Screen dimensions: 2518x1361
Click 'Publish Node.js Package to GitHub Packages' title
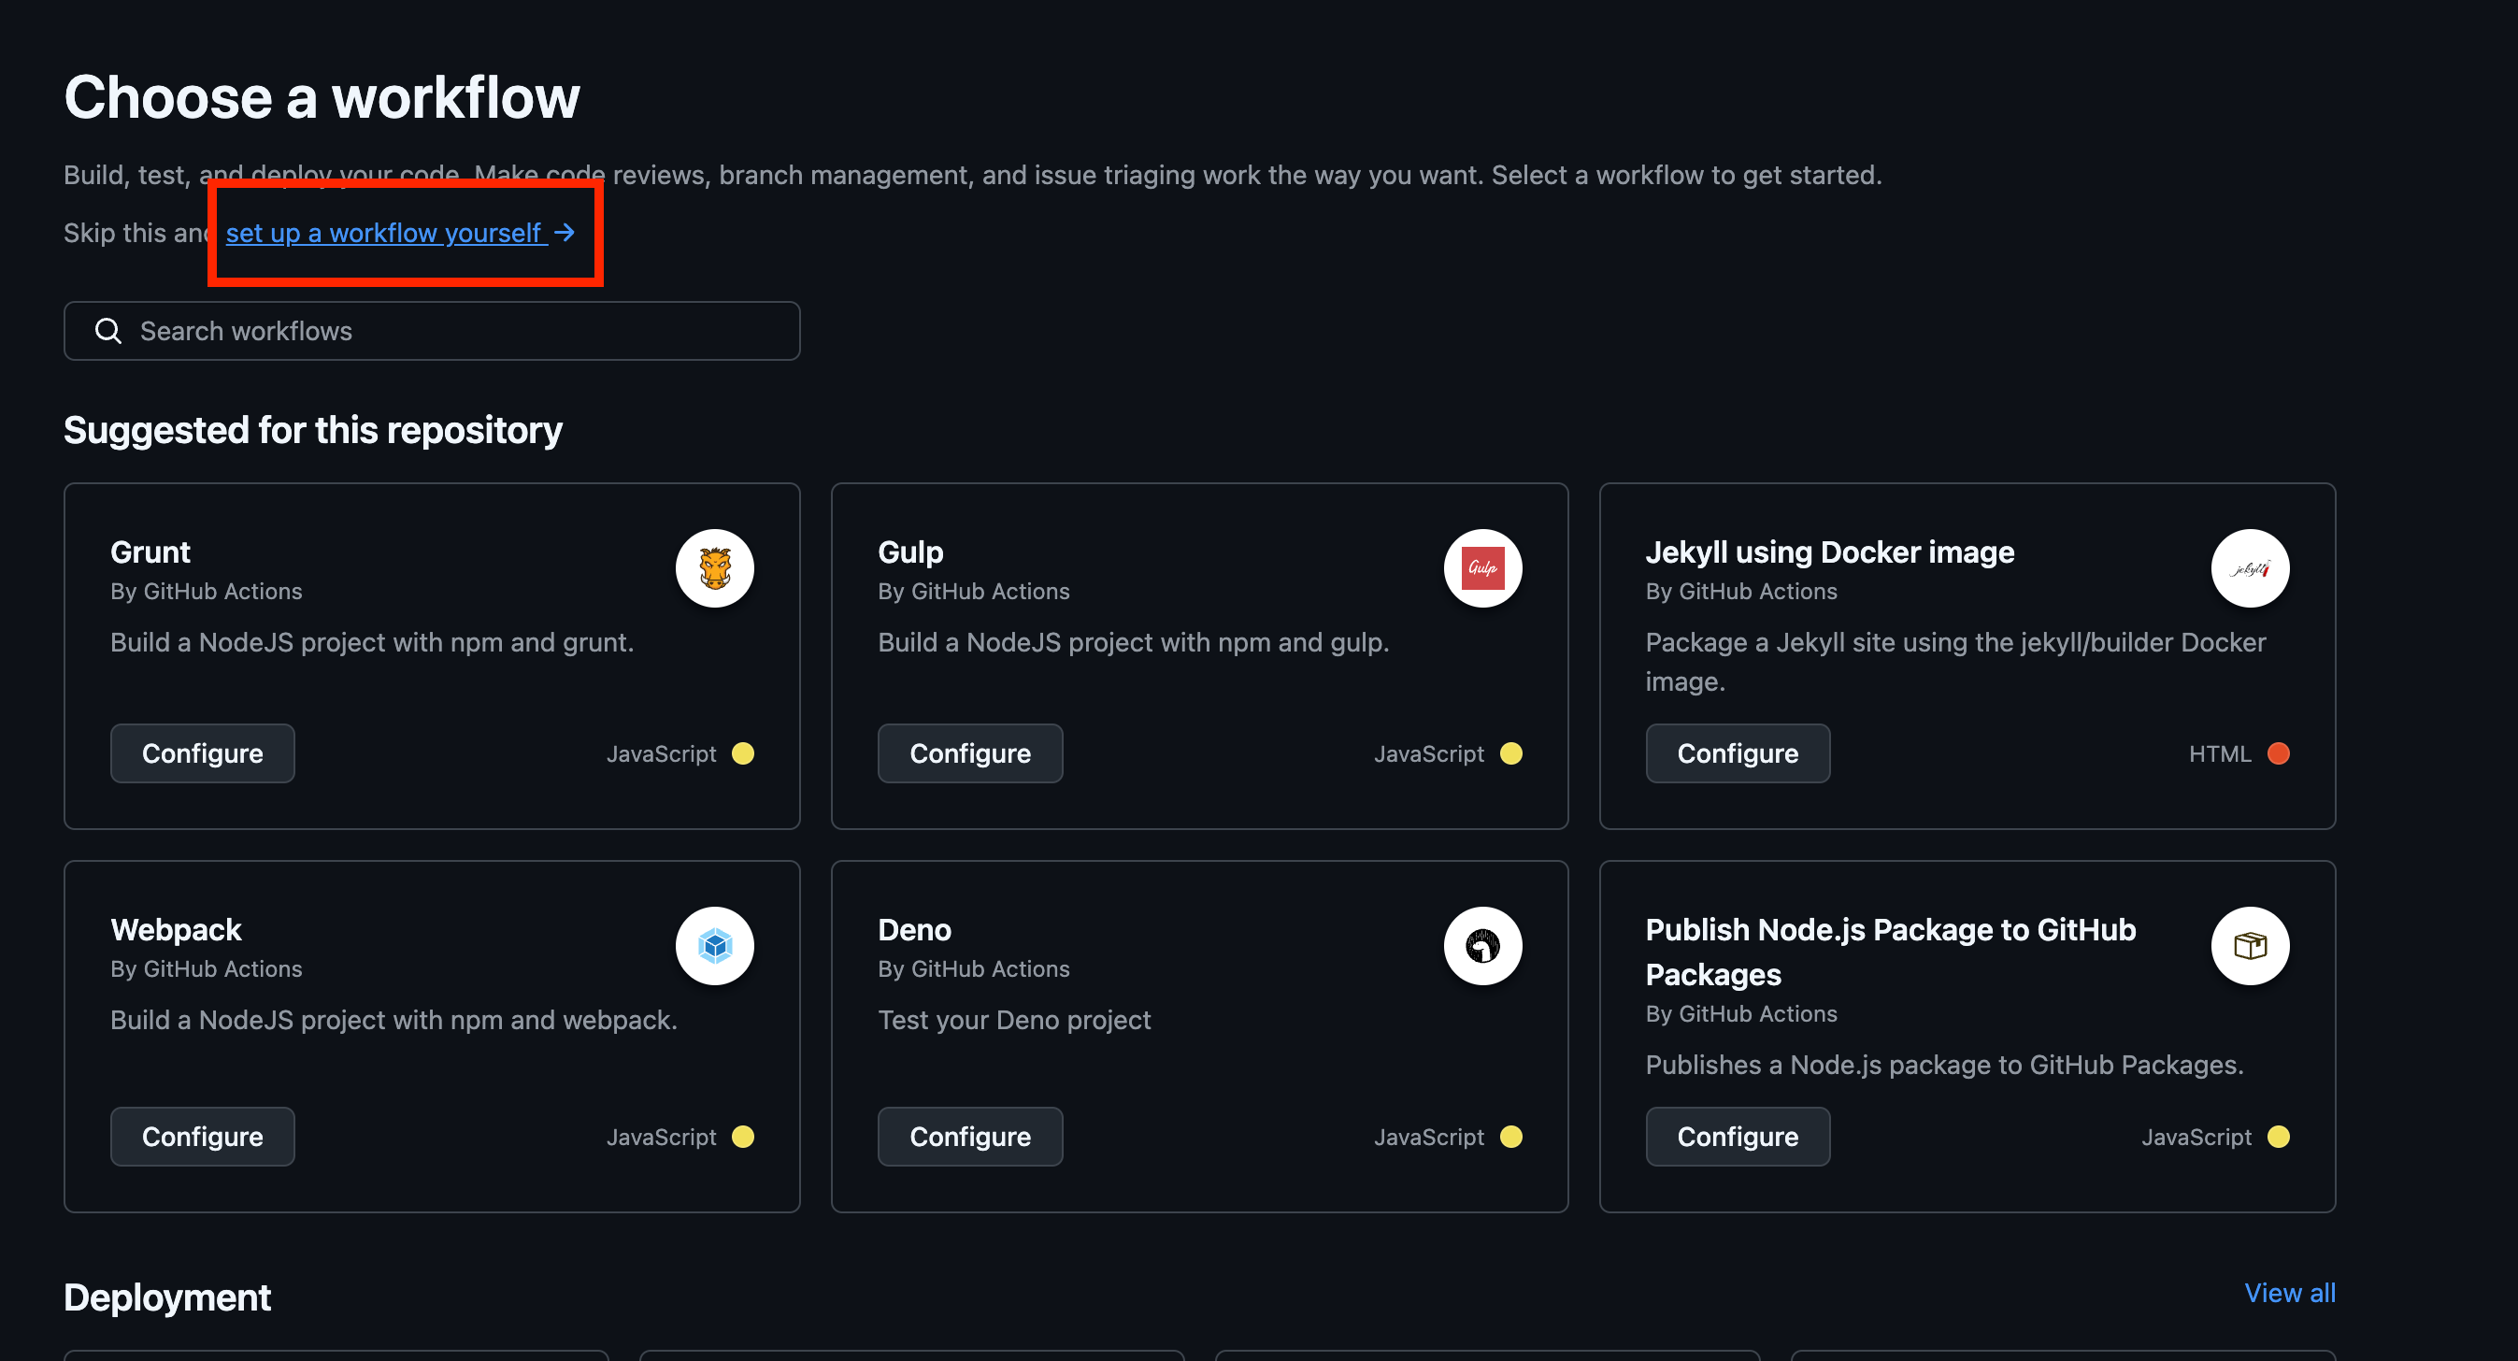1891,953
